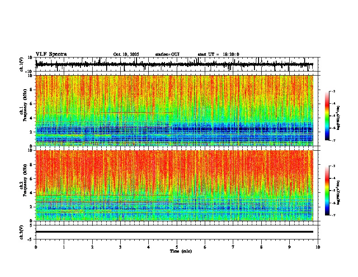Click the "6" kHz tick on ch.2 axis
The width and height of the screenshot is (358, 277).
coord(31,179)
